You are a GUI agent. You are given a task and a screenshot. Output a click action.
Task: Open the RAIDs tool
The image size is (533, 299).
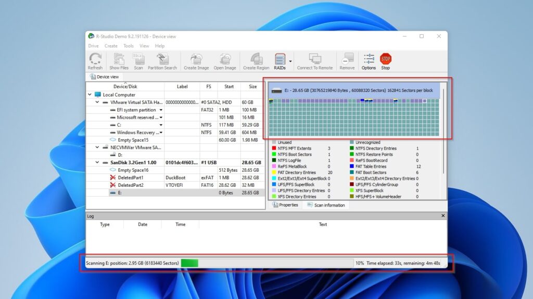[280, 61]
